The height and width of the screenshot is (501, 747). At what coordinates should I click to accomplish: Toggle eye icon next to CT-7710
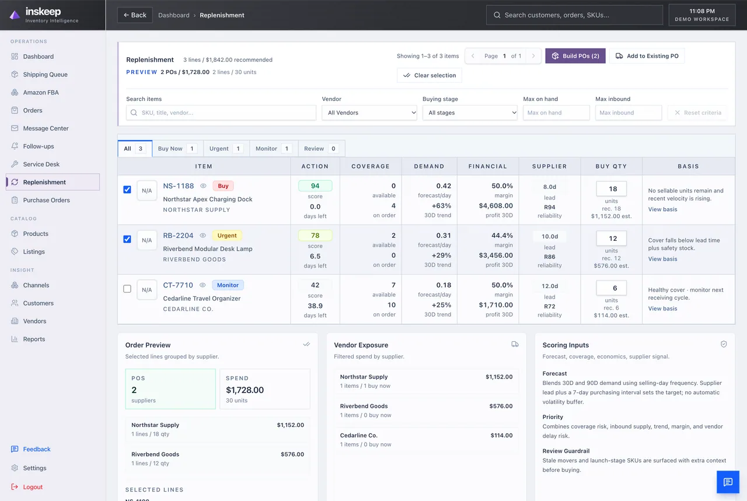pyautogui.click(x=203, y=285)
